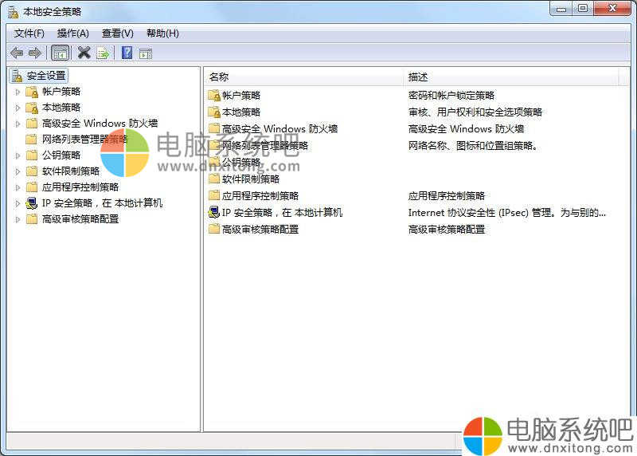
Task: Click the 应用程序控制策略 folder icon in tree
Action: tap(32, 187)
